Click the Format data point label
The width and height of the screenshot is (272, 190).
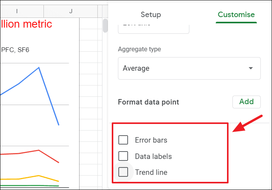pyautogui.click(x=148, y=102)
